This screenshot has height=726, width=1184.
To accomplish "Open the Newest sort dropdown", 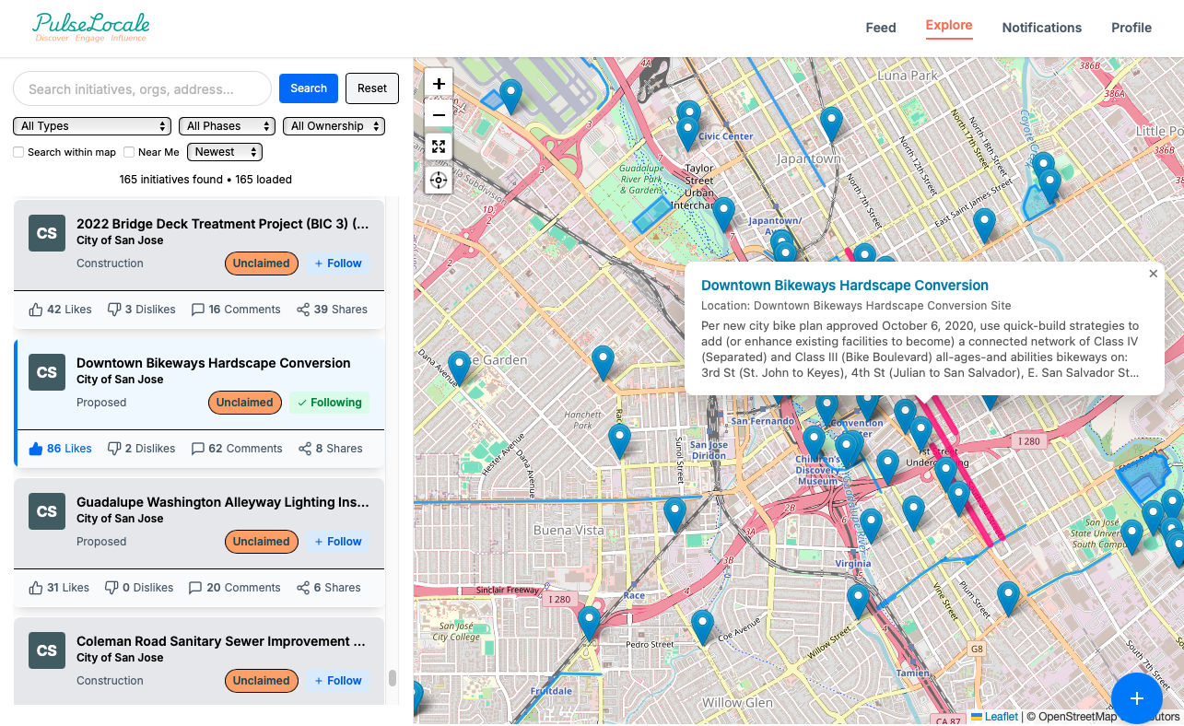I will coord(224,151).
